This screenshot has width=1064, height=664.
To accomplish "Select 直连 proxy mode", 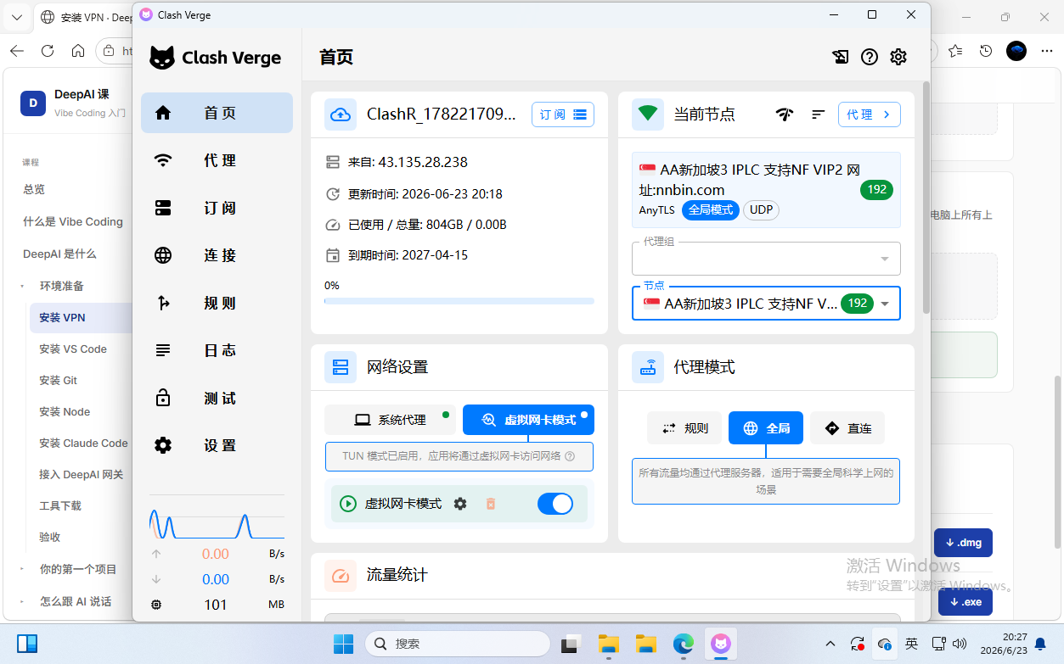I will point(847,428).
